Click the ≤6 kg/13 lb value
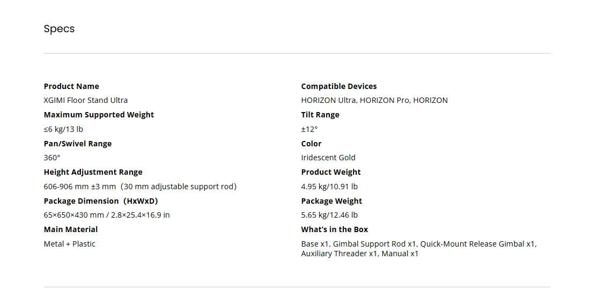 coord(63,129)
